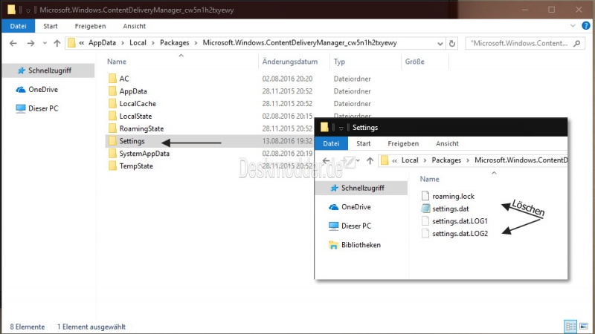Open the Freigeben tab in Settings window
Image resolution: width=595 pixels, height=334 pixels.
[402, 143]
